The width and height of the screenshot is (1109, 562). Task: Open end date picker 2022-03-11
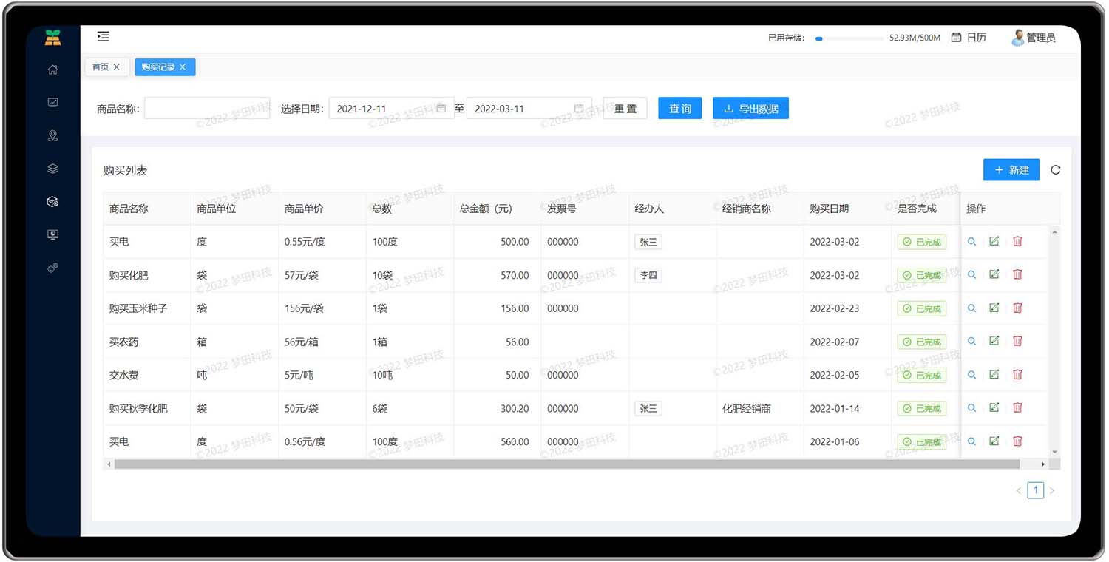click(529, 109)
